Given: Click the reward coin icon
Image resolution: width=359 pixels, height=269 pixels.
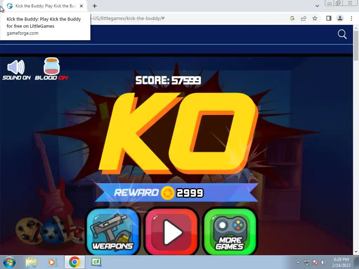Looking at the screenshot, I should (x=168, y=193).
